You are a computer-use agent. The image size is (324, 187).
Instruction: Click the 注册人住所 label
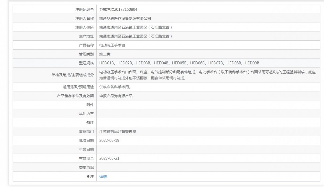point(84,27)
